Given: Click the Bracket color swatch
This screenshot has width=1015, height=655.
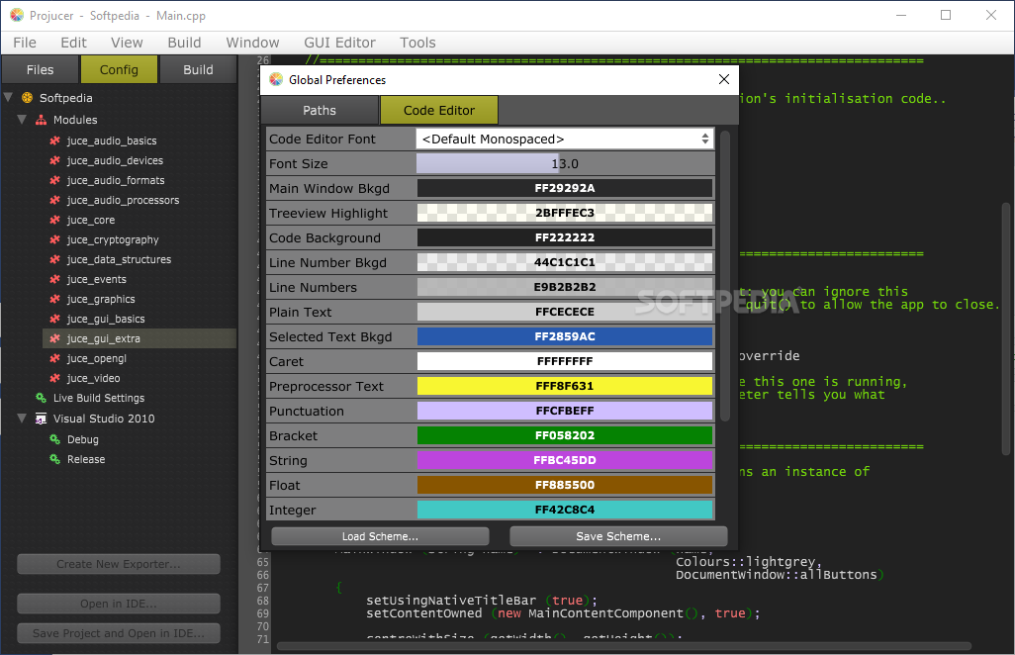Looking at the screenshot, I should click(565, 435).
